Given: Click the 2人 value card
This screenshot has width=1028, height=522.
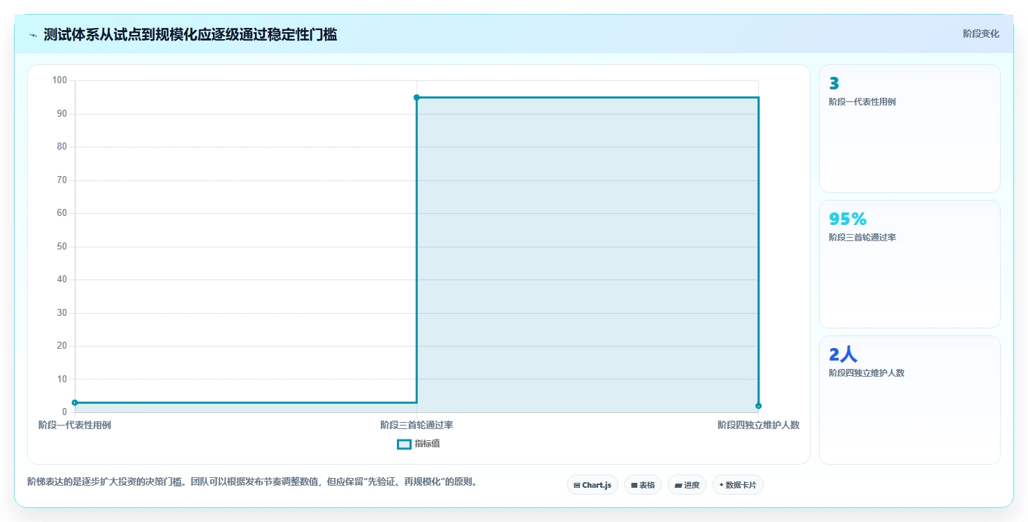Looking at the screenshot, I should pos(910,400).
